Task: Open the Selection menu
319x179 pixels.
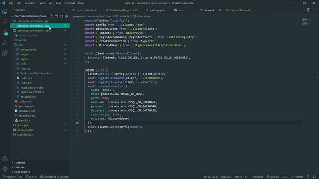Action: [30, 3]
